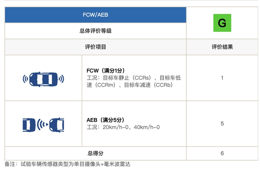The height and width of the screenshot is (176, 260).
Task: Click the 总得分 row label
Action: [x=96, y=153]
